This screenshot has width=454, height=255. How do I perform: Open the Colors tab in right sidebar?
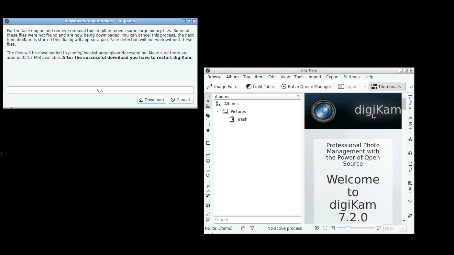(x=410, y=139)
